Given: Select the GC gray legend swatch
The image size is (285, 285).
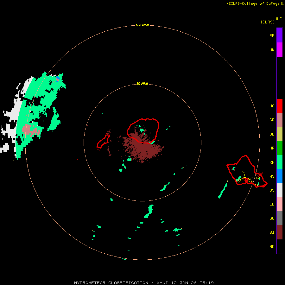Looking at the screenshot, I should (x=280, y=218).
